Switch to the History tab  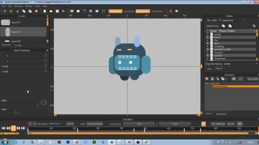coord(209,114)
